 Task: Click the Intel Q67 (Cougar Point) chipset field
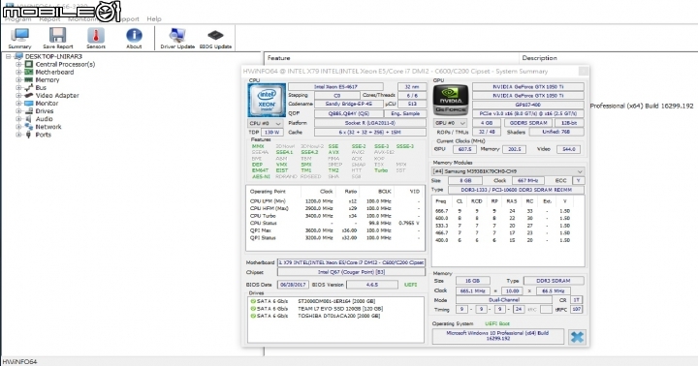(x=351, y=272)
